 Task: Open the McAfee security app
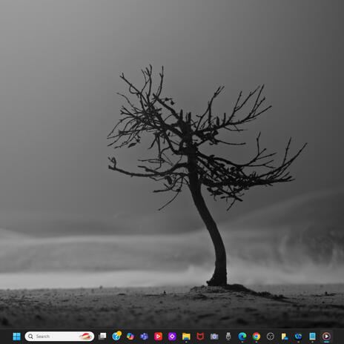pyautogui.click(x=200, y=337)
